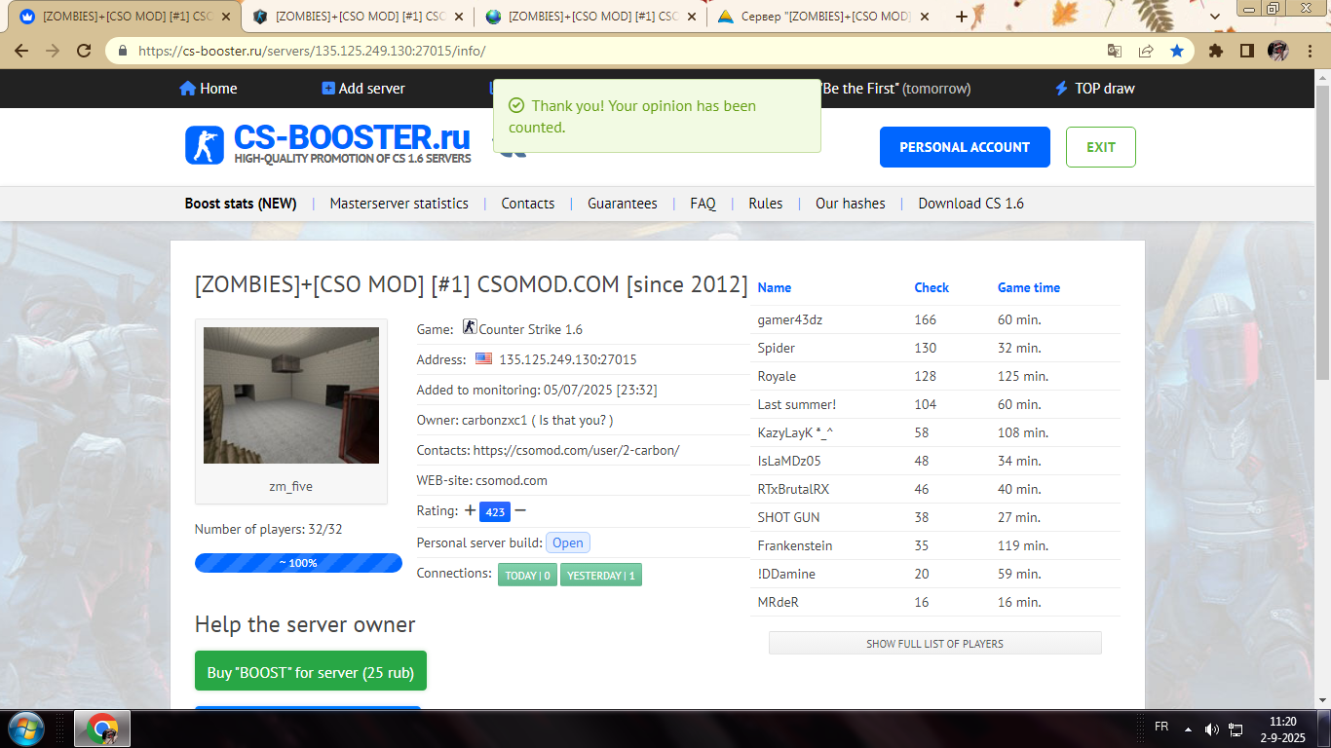Click SHOW FULL LIST OF PLAYERS
This screenshot has width=1331, height=748.
(934, 644)
